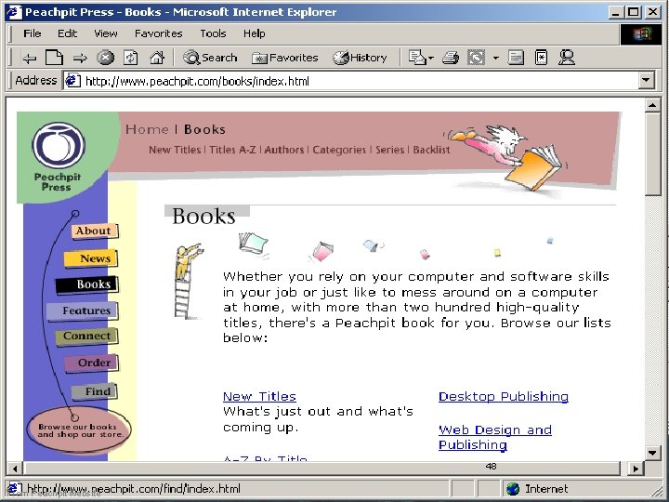Open the File menu
The image size is (669, 502).
(32, 33)
